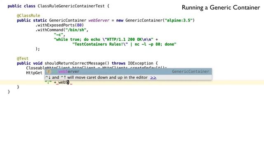Screen dimensions: 264x148
Task: Click method name shouldReturnCorrectMessage
Action: pyautogui.click(x=75, y=63)
